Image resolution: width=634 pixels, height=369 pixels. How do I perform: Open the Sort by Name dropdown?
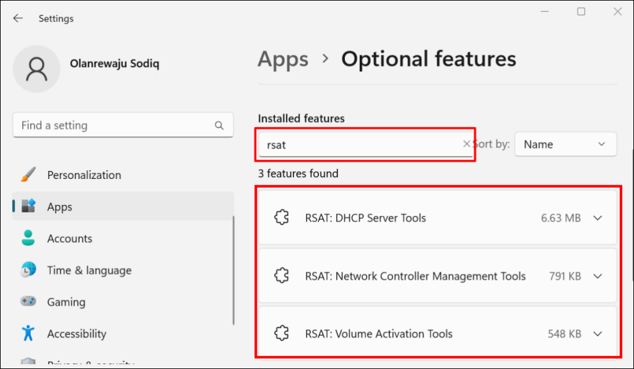tap(565, 144)
